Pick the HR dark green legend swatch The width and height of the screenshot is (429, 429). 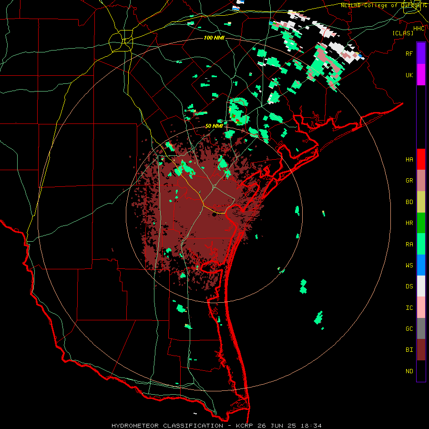[421, 223]
